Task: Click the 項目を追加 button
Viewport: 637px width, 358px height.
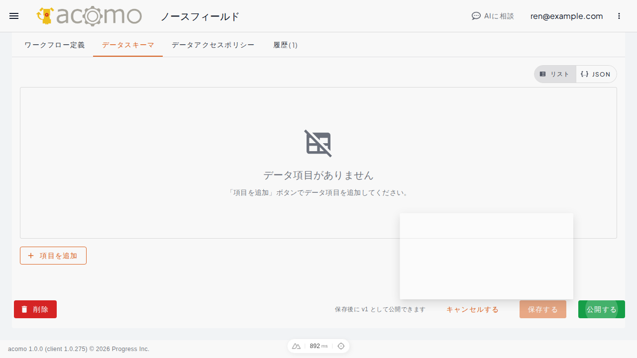Action: 53,256
